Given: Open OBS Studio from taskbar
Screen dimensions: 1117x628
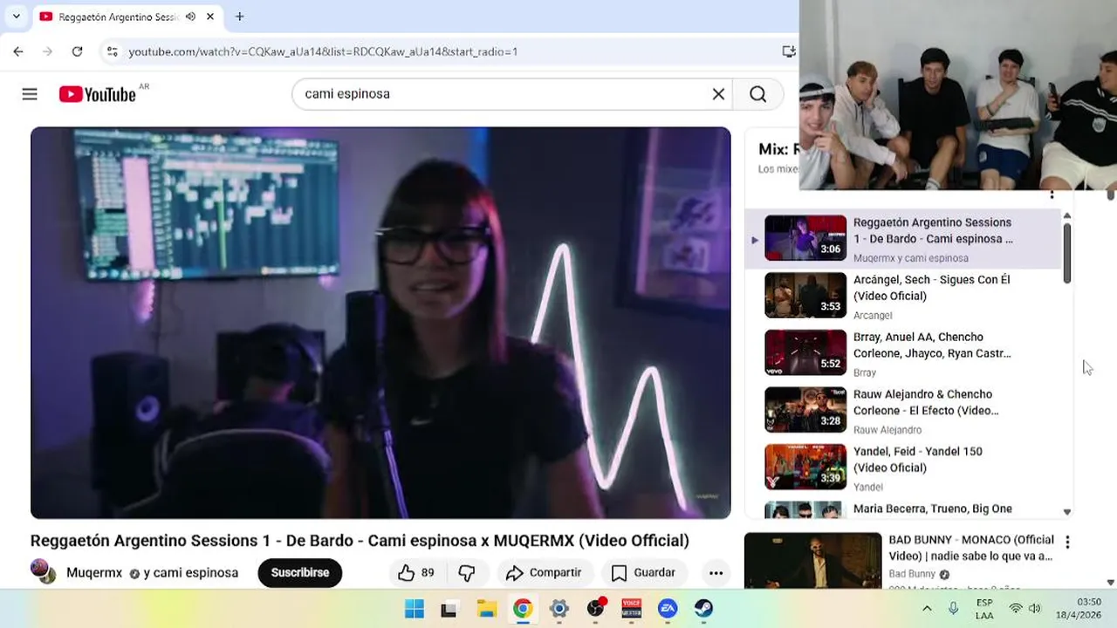Looking at the screenshot, I should [x=596, y=608].
